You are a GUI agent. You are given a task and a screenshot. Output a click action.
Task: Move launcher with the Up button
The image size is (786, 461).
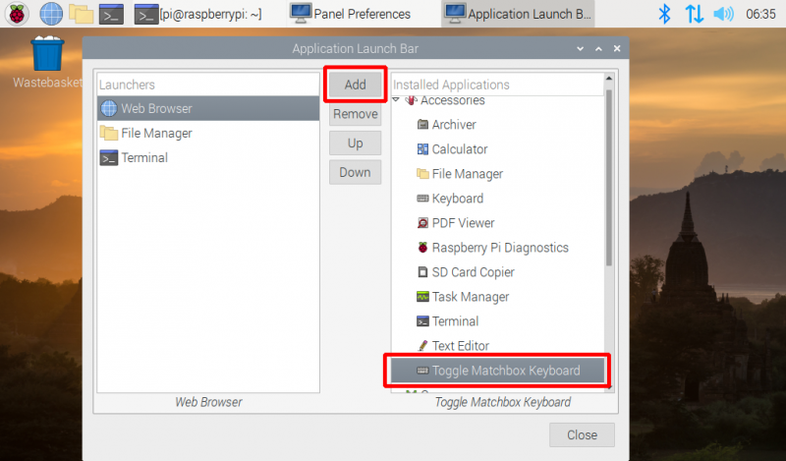(x=355, y=144)
